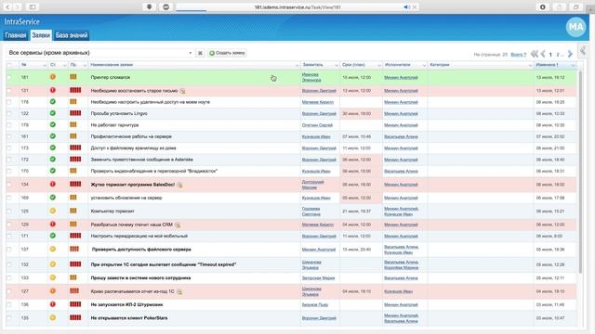
Task: Click the yellow status icon of 'Не открывается клиент PokerStars'
Action: coord(53,317)
